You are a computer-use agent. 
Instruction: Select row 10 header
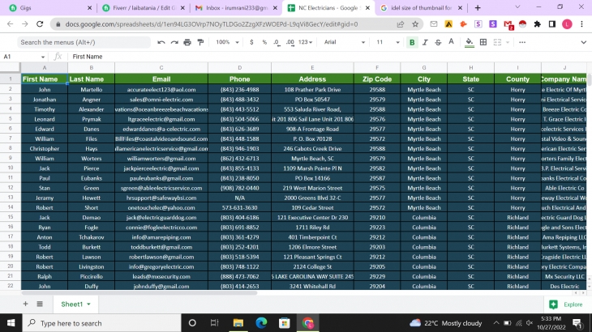tap(11, 168)
